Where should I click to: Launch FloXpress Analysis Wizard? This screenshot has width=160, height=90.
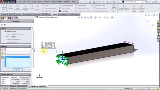pyautogui.click(x=134, y=9)
